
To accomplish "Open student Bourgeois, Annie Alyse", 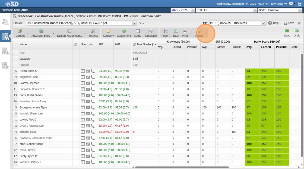I will point(33,107).
